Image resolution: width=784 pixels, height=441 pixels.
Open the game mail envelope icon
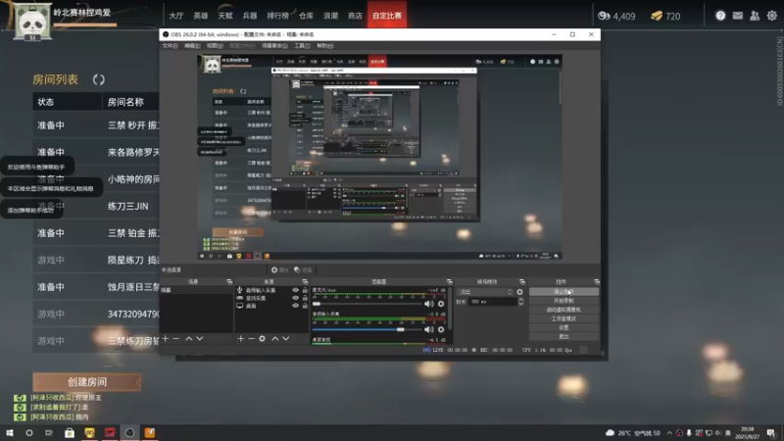click(x=738, y=16)
